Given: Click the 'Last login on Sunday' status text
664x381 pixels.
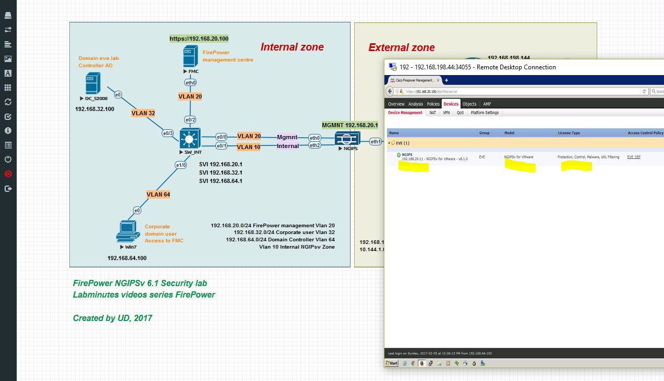Looking at the screenshot, I should click(440, 353).
